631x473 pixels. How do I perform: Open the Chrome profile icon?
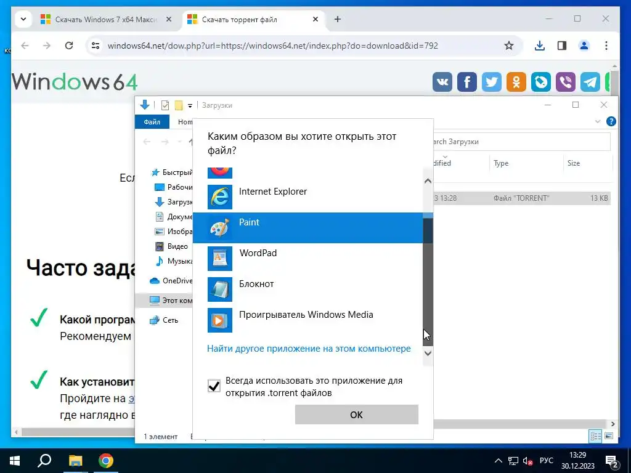pos(584,46)
